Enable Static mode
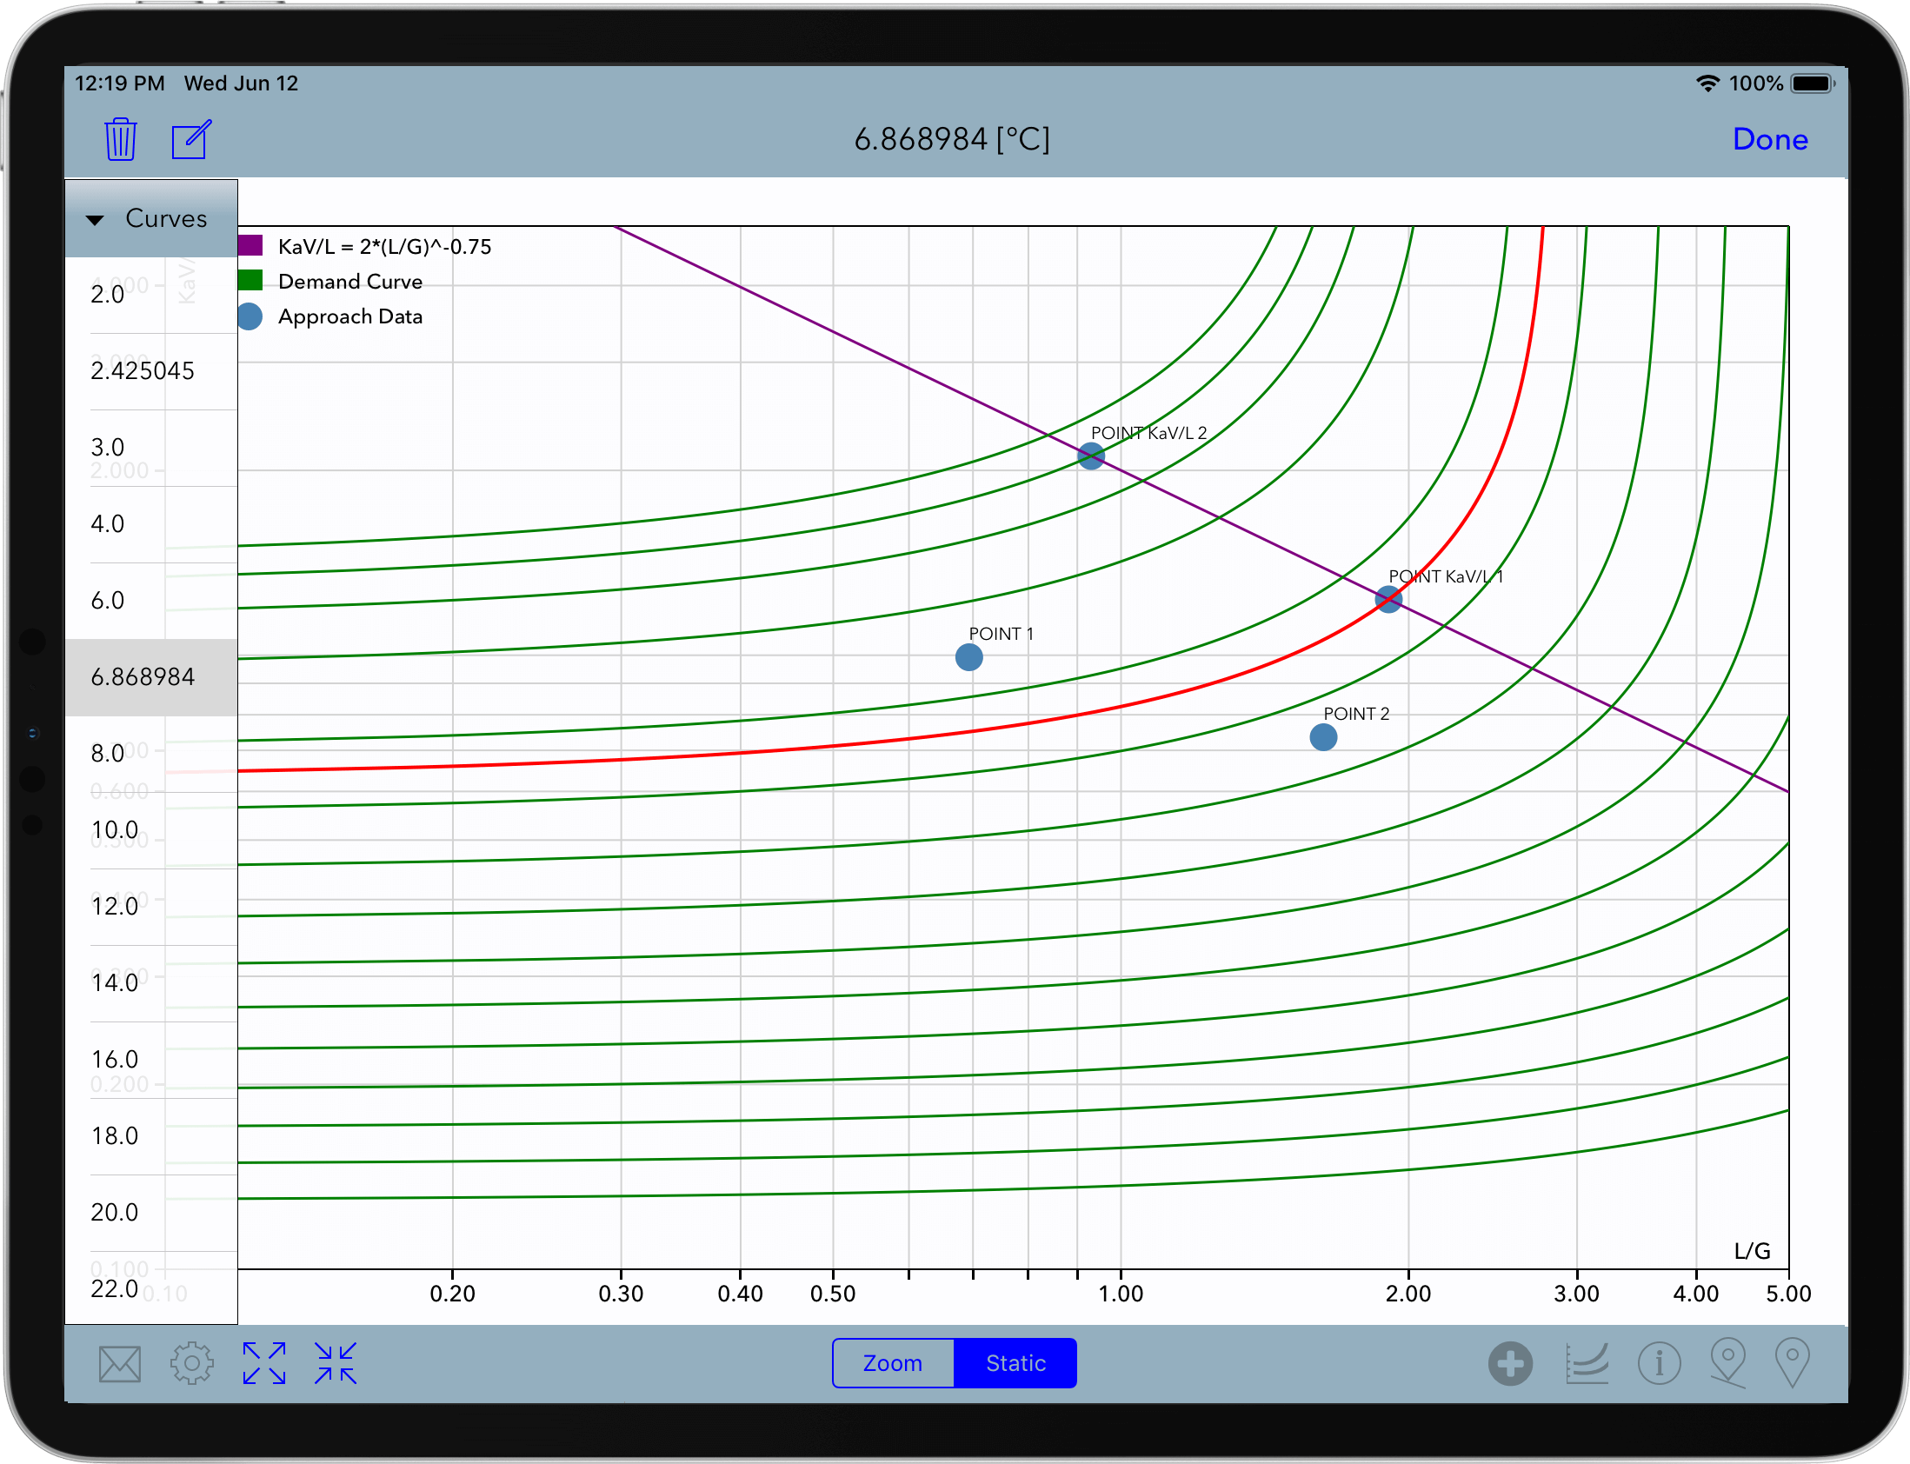The width and height of the screenshot is (1910, 1464). pyautogui.click(x=1016, y=1363)
